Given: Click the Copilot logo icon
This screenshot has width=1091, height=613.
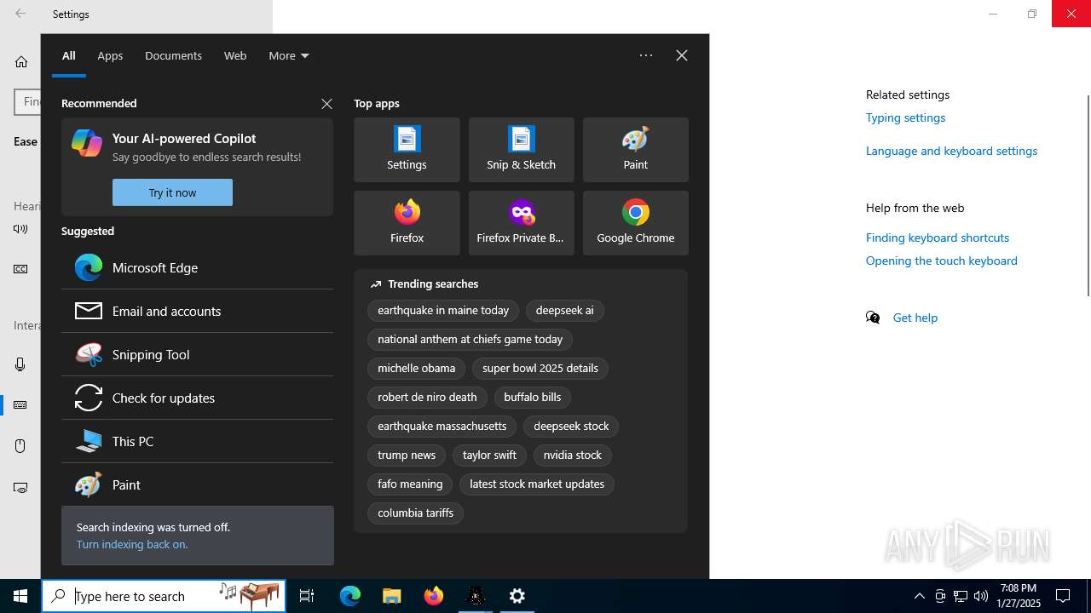Looking at the screenshot, I should click(87, 143).
